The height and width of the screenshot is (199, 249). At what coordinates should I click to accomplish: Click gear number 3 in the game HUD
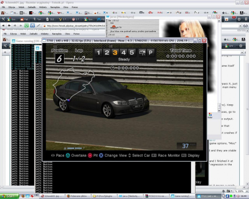click(x=115, y=53)
